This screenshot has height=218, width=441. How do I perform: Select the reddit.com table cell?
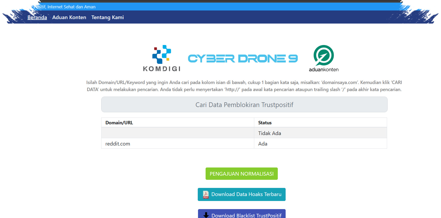click(178, 143)
